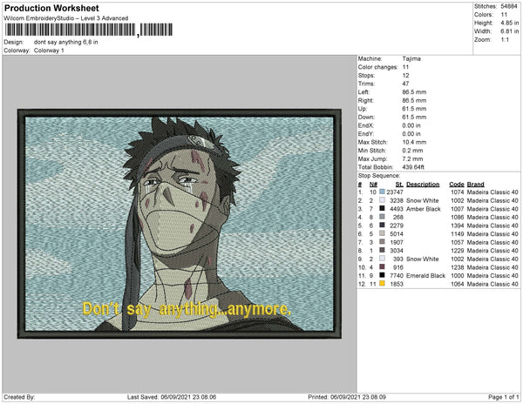
Task: Click the Stops value 12
Action: [x=405, y=75]
